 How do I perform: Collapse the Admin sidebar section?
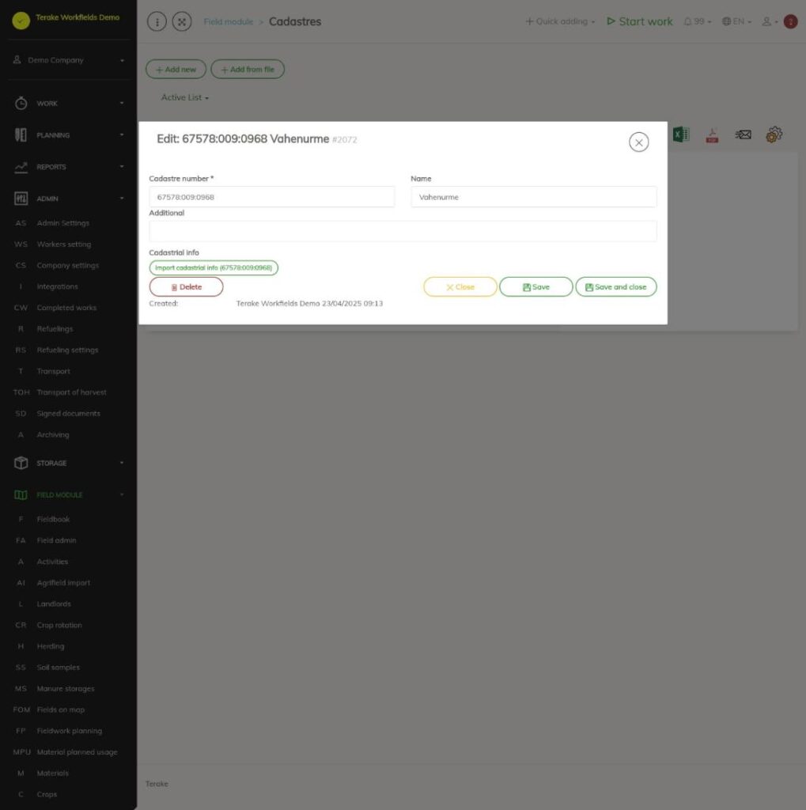69,199
